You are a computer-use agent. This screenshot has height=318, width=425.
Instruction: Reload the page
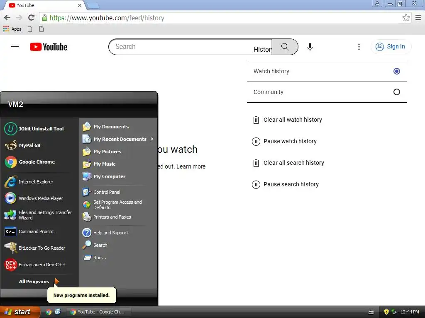tap(32, 18)
